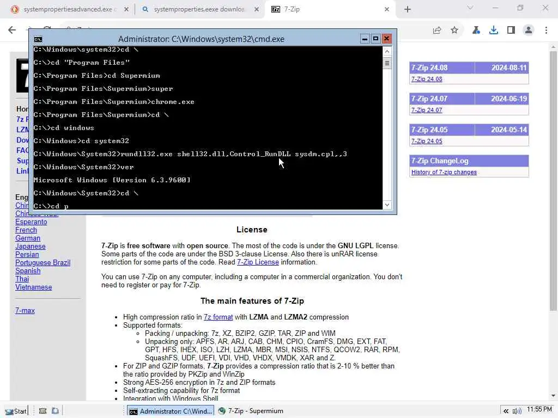Open a new browser tab with plus
This screenshot has width=558, height=418.
click(x=408, y=9)
